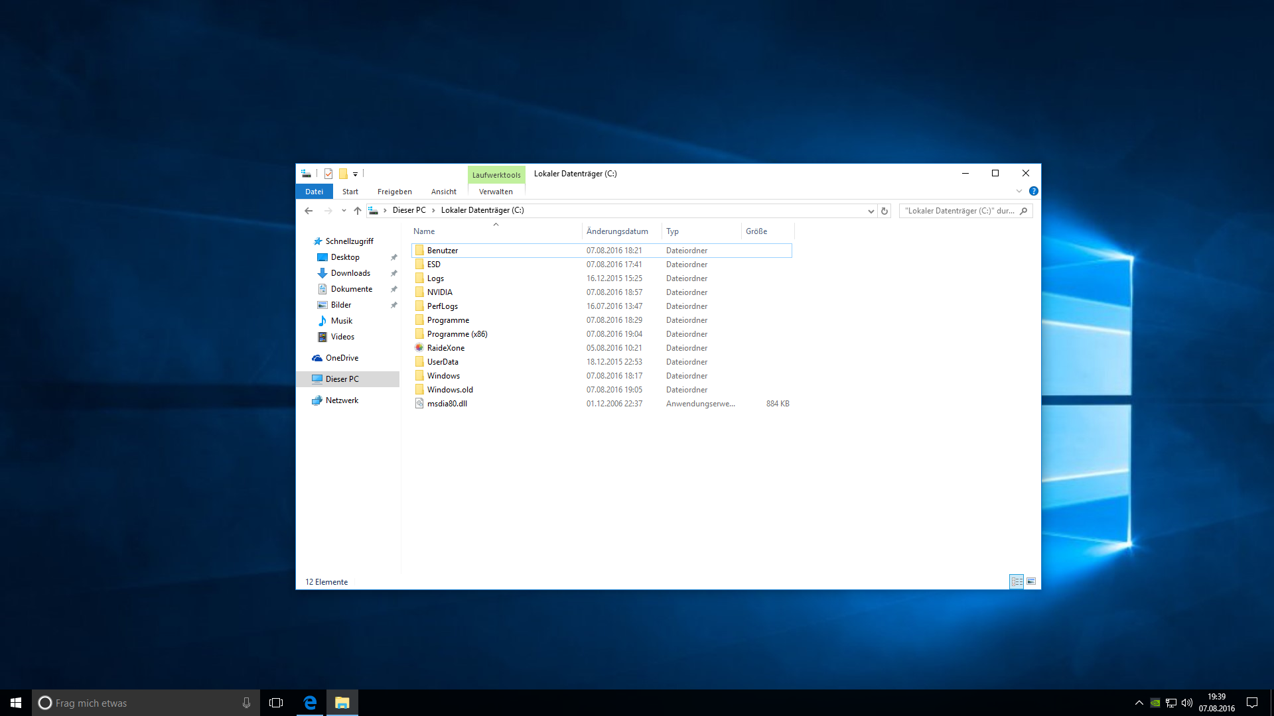Open the recent locations dropdown arrow

[344, 211]
